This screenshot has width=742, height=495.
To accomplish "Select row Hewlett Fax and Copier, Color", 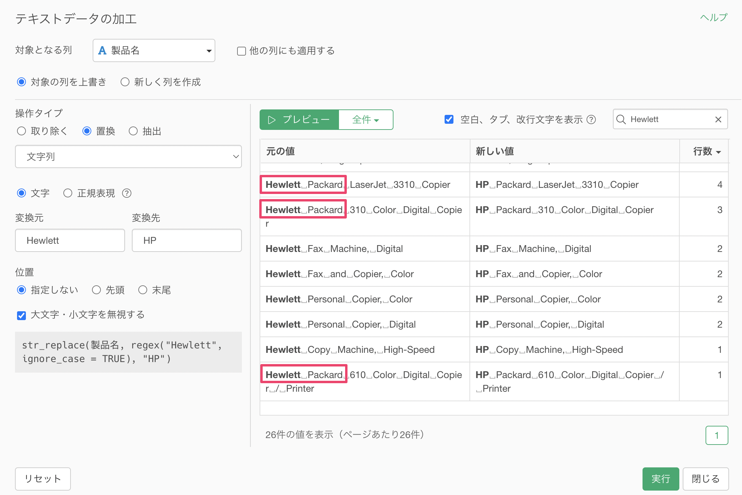I will pyautogui.click(x=494, y=274).
